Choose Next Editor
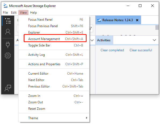Viewport: 160px width, 124px height. [54, 80]
